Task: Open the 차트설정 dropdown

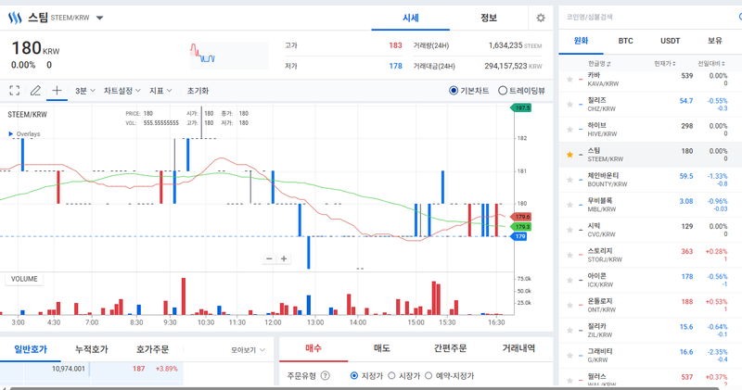Action: point(122,90)
